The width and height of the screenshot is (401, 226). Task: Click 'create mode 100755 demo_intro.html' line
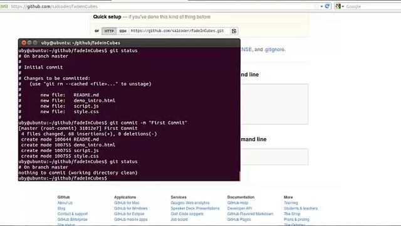pos(68,145)
